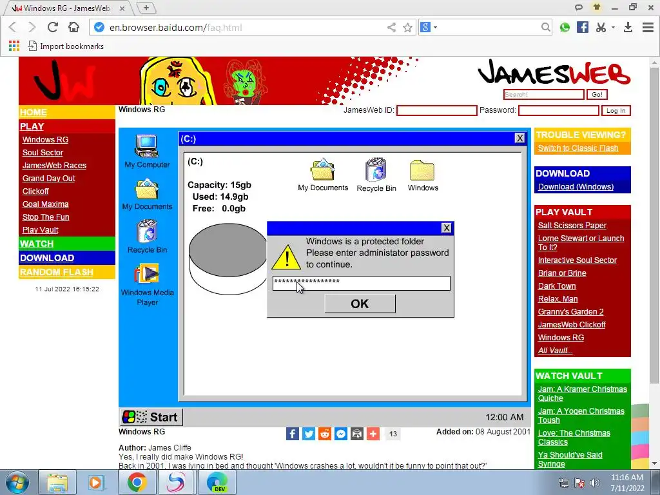The height and width of the screenshot is (495, 660).
Task: Open WATCH section in left navigation
Action: 37,244
